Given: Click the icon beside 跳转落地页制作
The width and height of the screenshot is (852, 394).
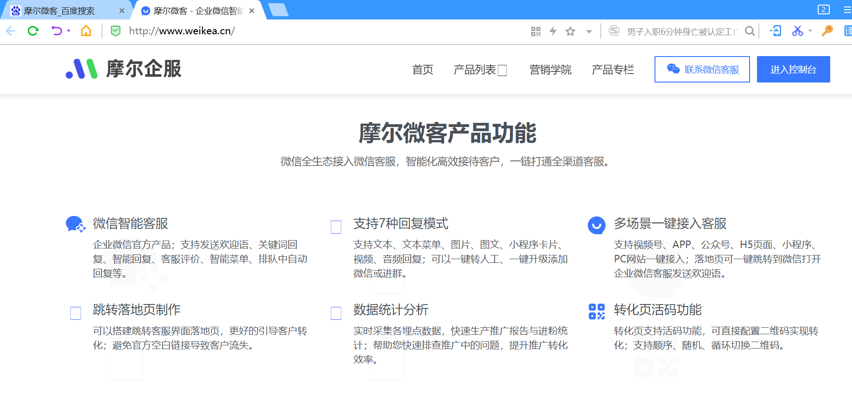Looking at the screenshot, I should pyautogui.click(x=76, y=313).
